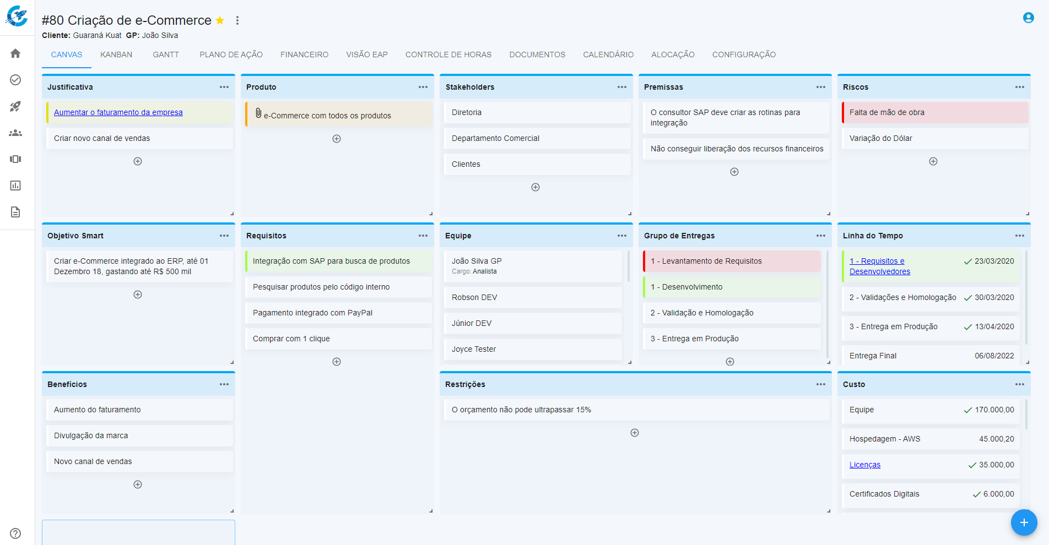Toggle checkmark on Equipe cost item
Image resolution: width=1049 pixels, height=545 pixels.
pyautogui.click(x=967, y=410)
